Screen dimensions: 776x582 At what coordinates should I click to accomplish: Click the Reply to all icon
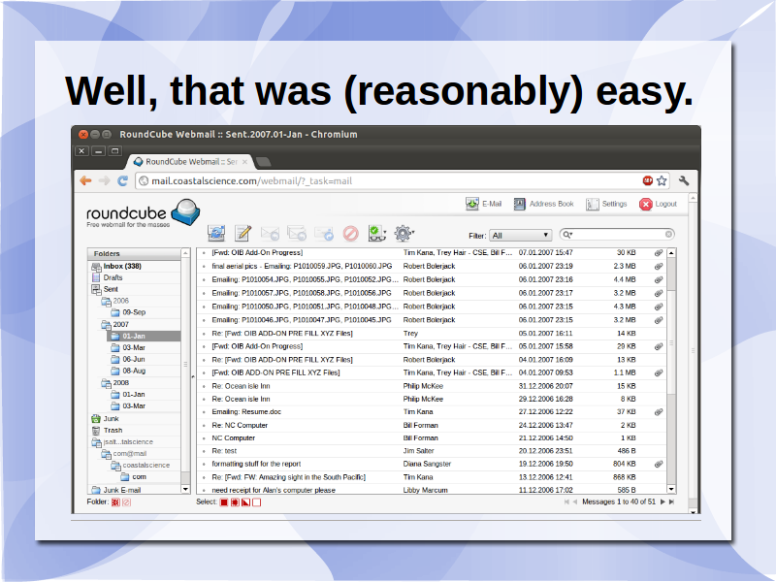point(297,233)
